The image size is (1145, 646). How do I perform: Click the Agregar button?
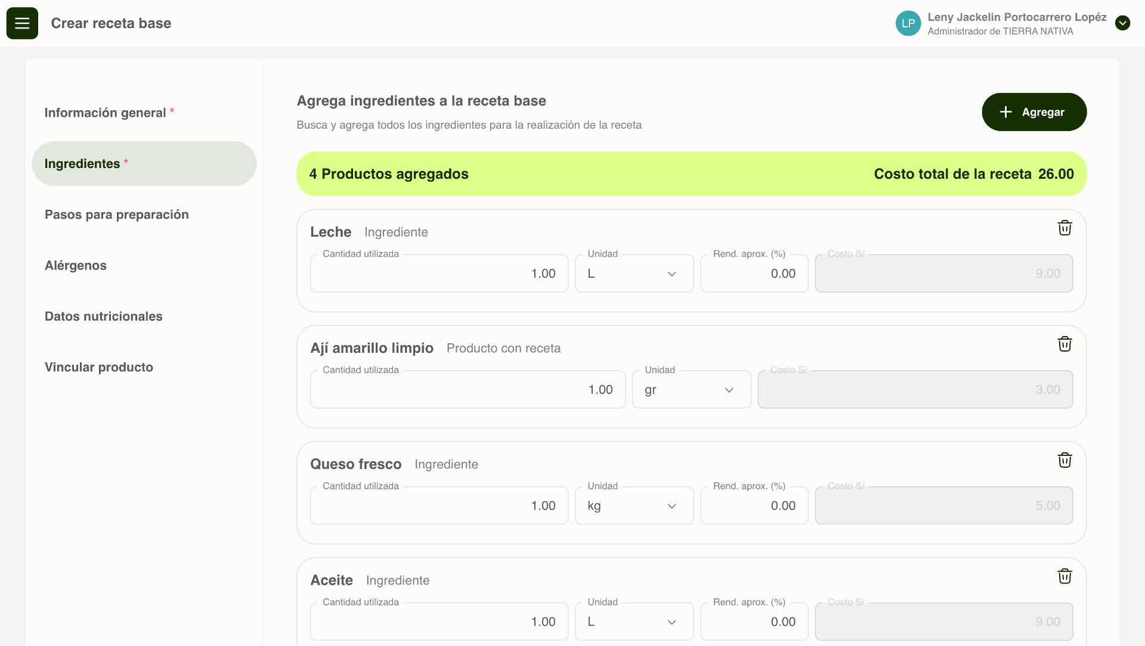[x=1034, y=112]
